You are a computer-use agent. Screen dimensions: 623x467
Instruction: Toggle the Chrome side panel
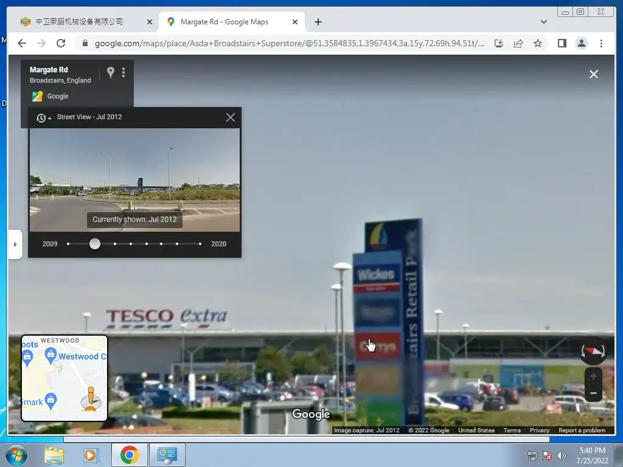click(562, 43)
